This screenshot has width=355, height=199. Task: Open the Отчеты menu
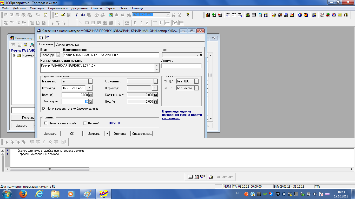pyautogui.click(x=97, y=8)
